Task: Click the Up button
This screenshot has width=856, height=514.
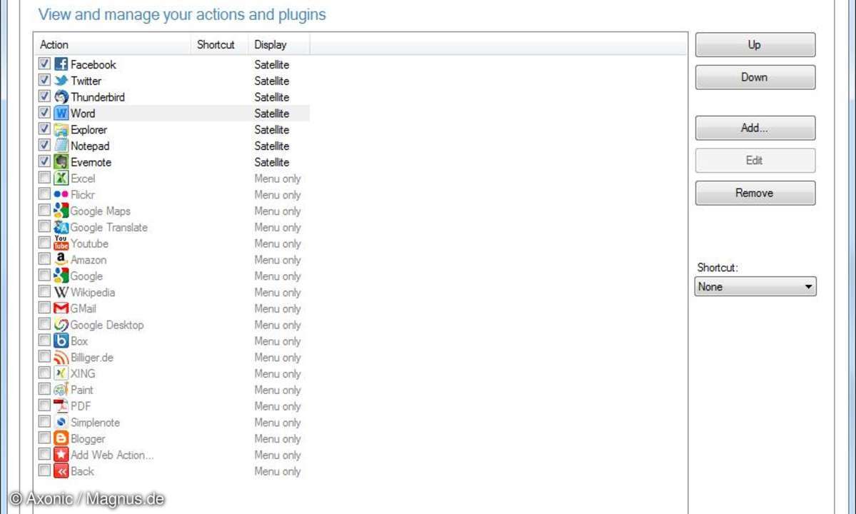Action: pyautogui.click(x=755, y=45)
